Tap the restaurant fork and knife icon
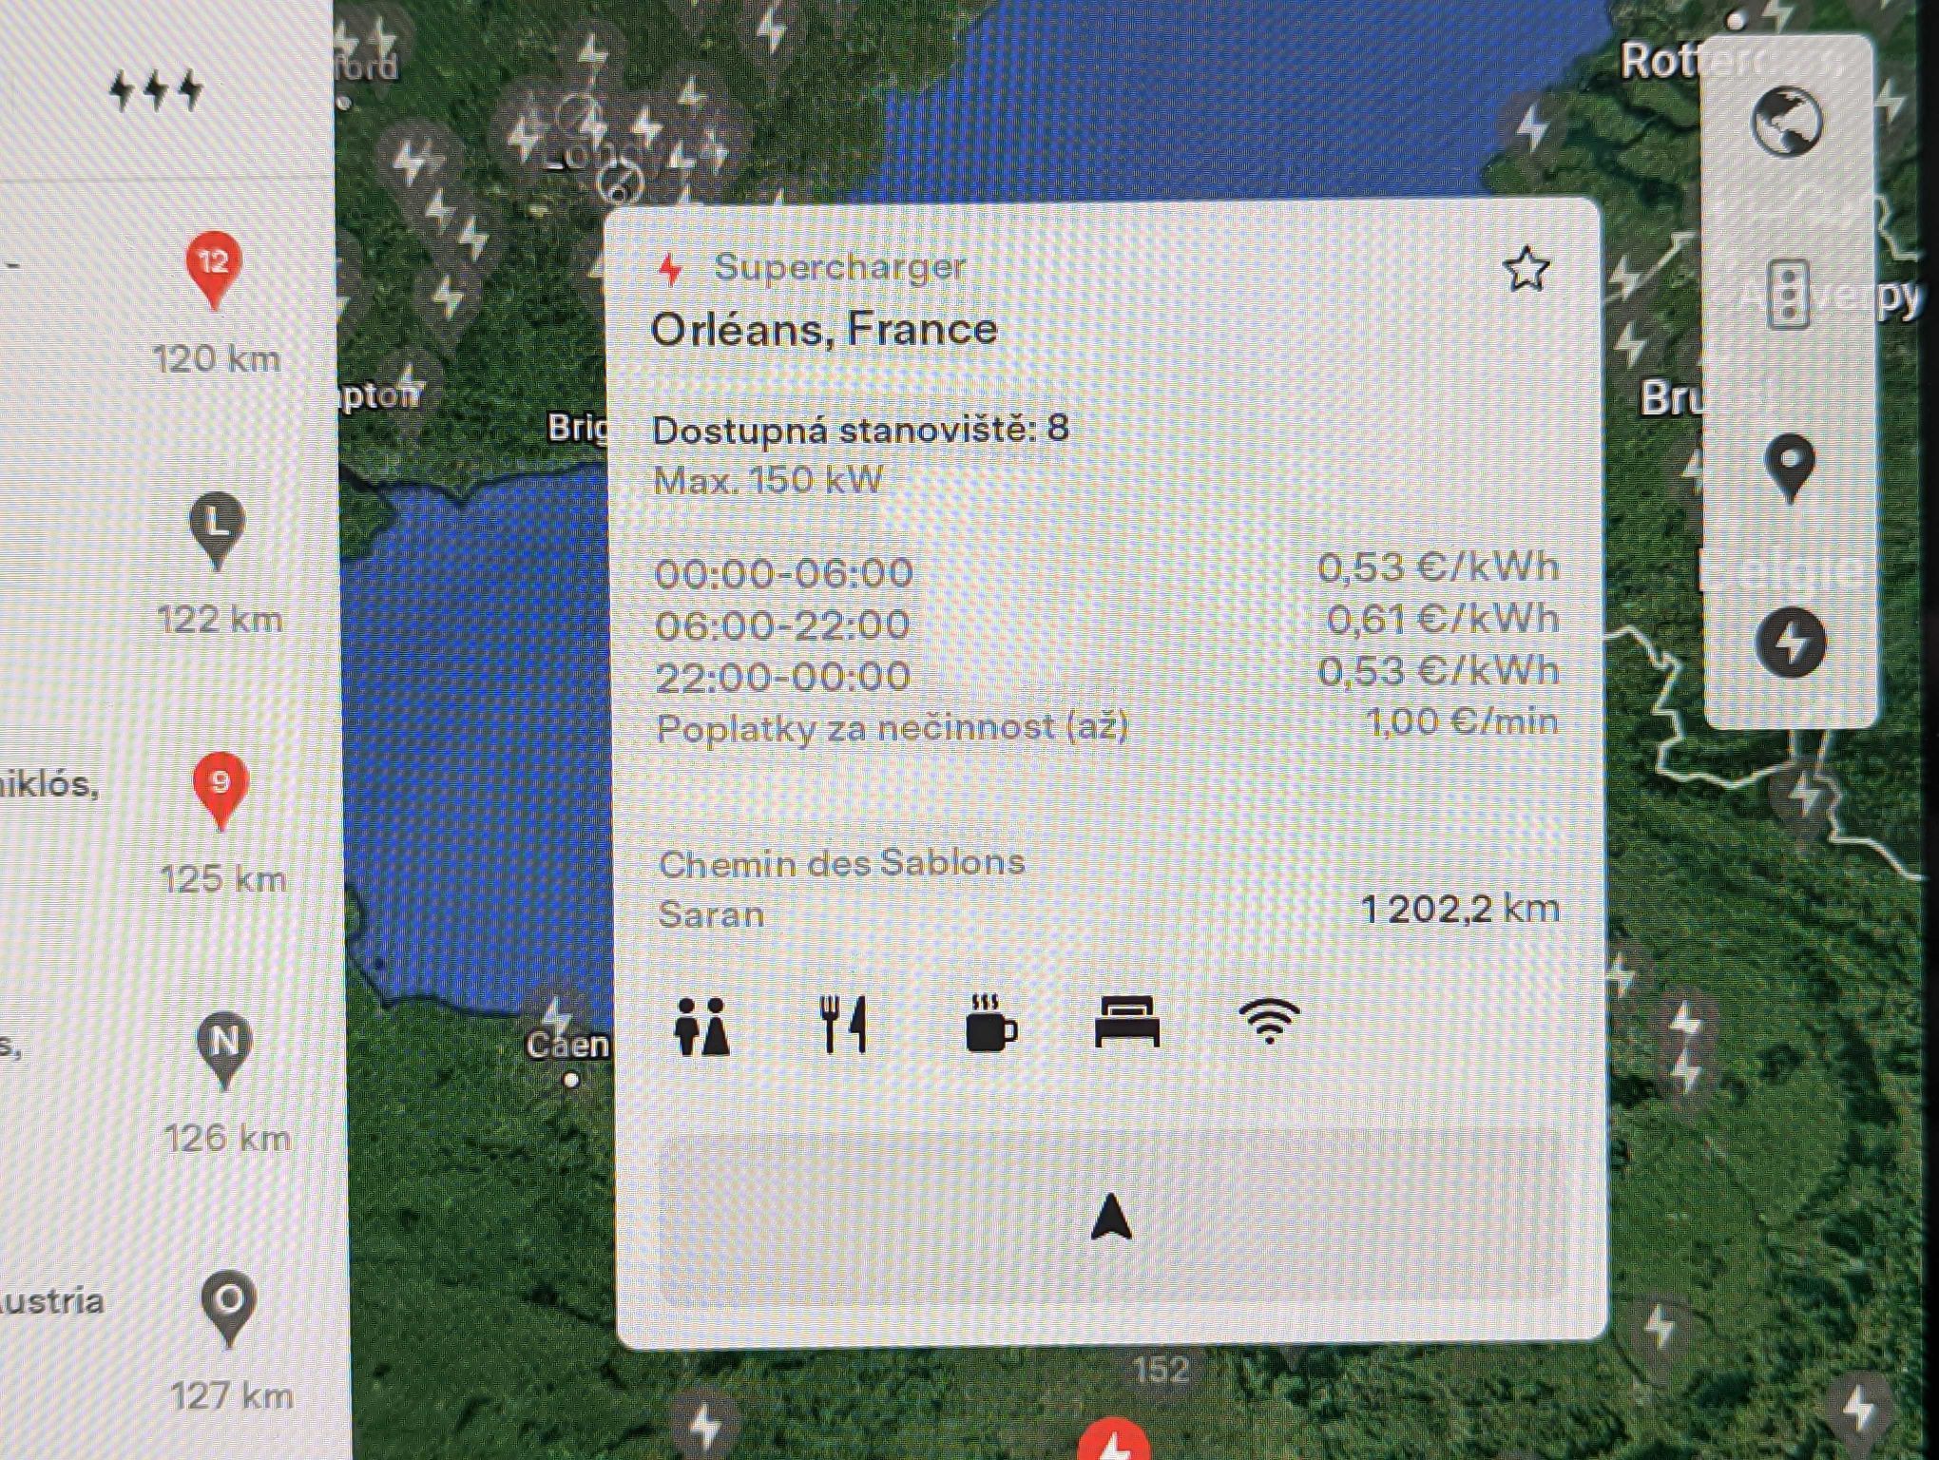 point(844,1025)
